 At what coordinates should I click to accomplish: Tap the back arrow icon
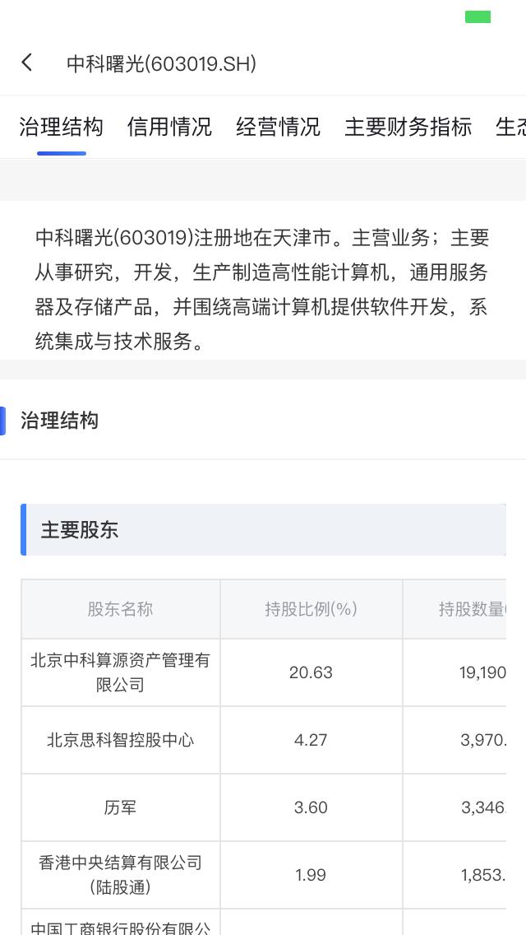click(26, 62)
